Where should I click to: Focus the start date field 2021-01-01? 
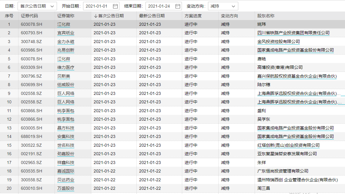tap(101, 6)
